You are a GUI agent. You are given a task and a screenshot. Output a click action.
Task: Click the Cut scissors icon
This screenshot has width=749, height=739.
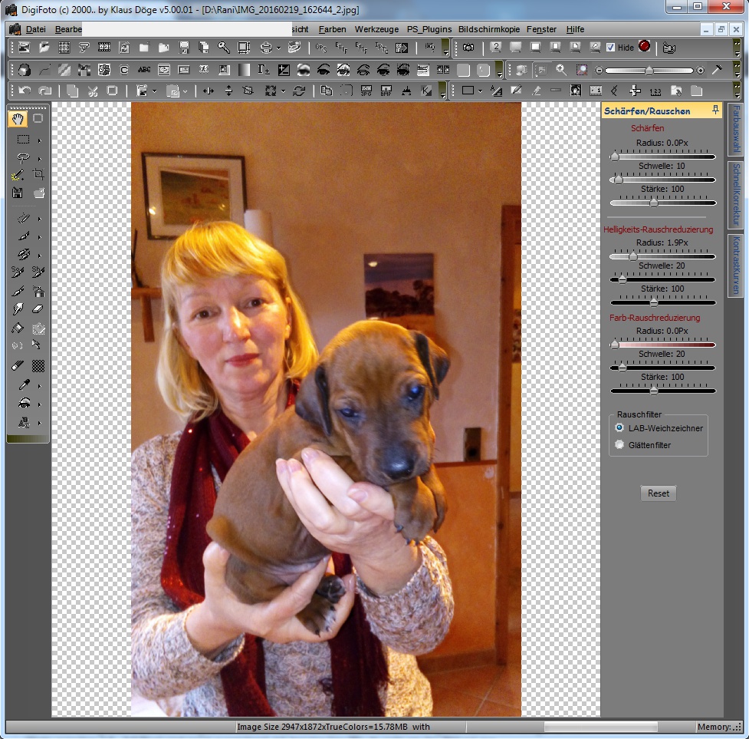pyautogui.click(x=93, y=91)
